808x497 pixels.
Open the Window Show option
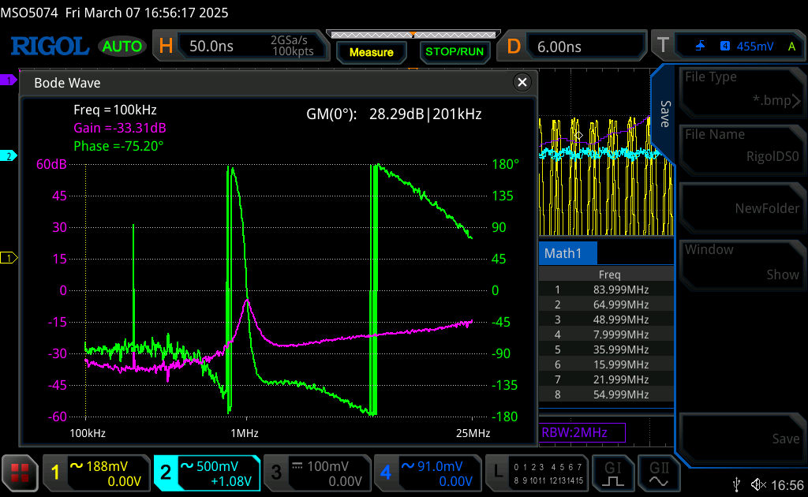point(742,263)
